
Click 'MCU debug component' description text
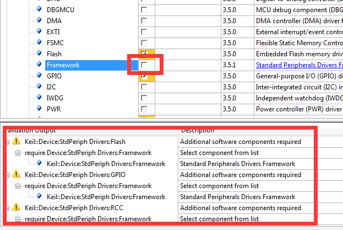300,10
